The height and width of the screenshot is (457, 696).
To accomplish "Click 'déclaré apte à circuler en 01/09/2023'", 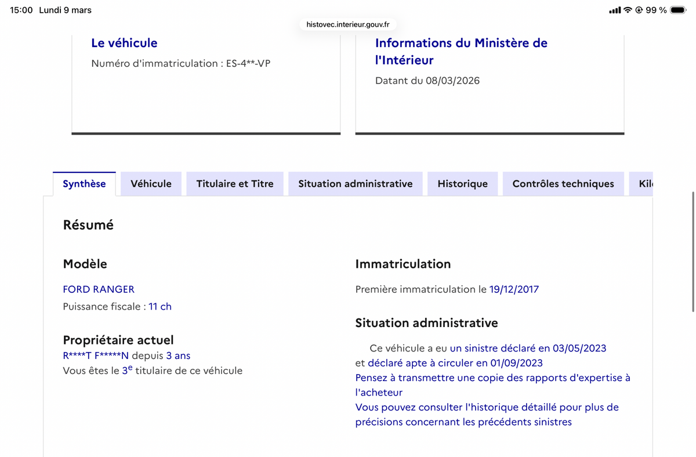I will (455, 363).
